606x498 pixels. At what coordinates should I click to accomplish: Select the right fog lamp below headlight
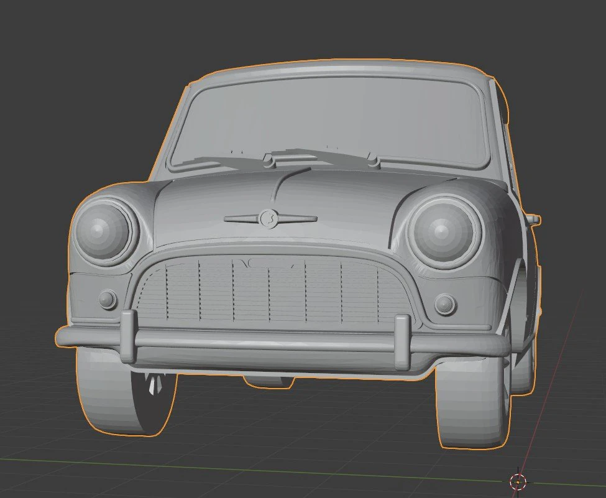pyautogui.click(x=443, y=304)
